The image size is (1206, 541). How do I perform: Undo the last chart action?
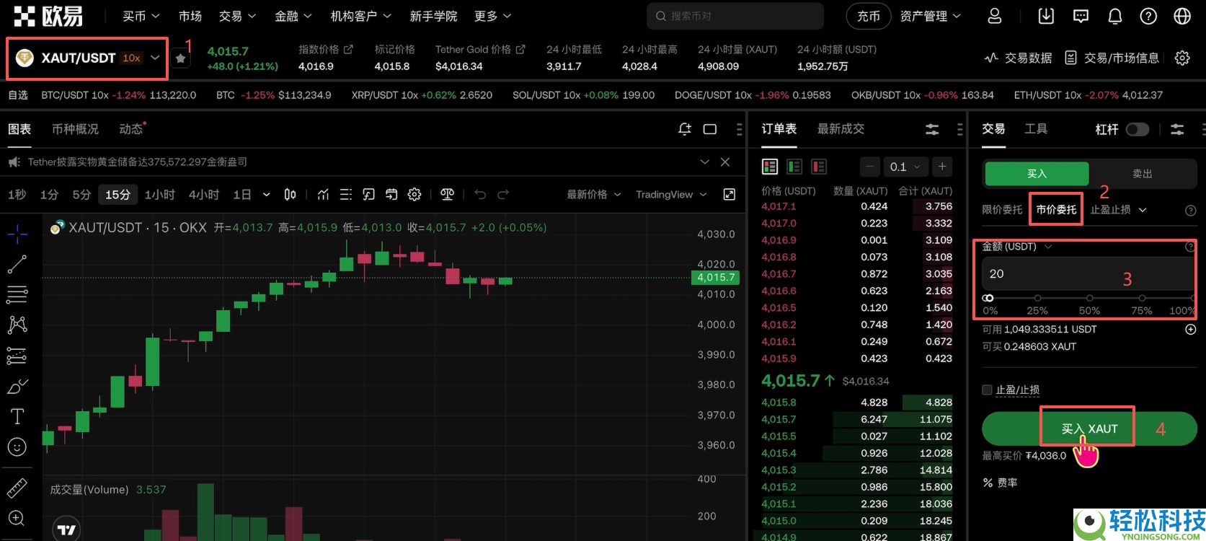coord(480,194)
